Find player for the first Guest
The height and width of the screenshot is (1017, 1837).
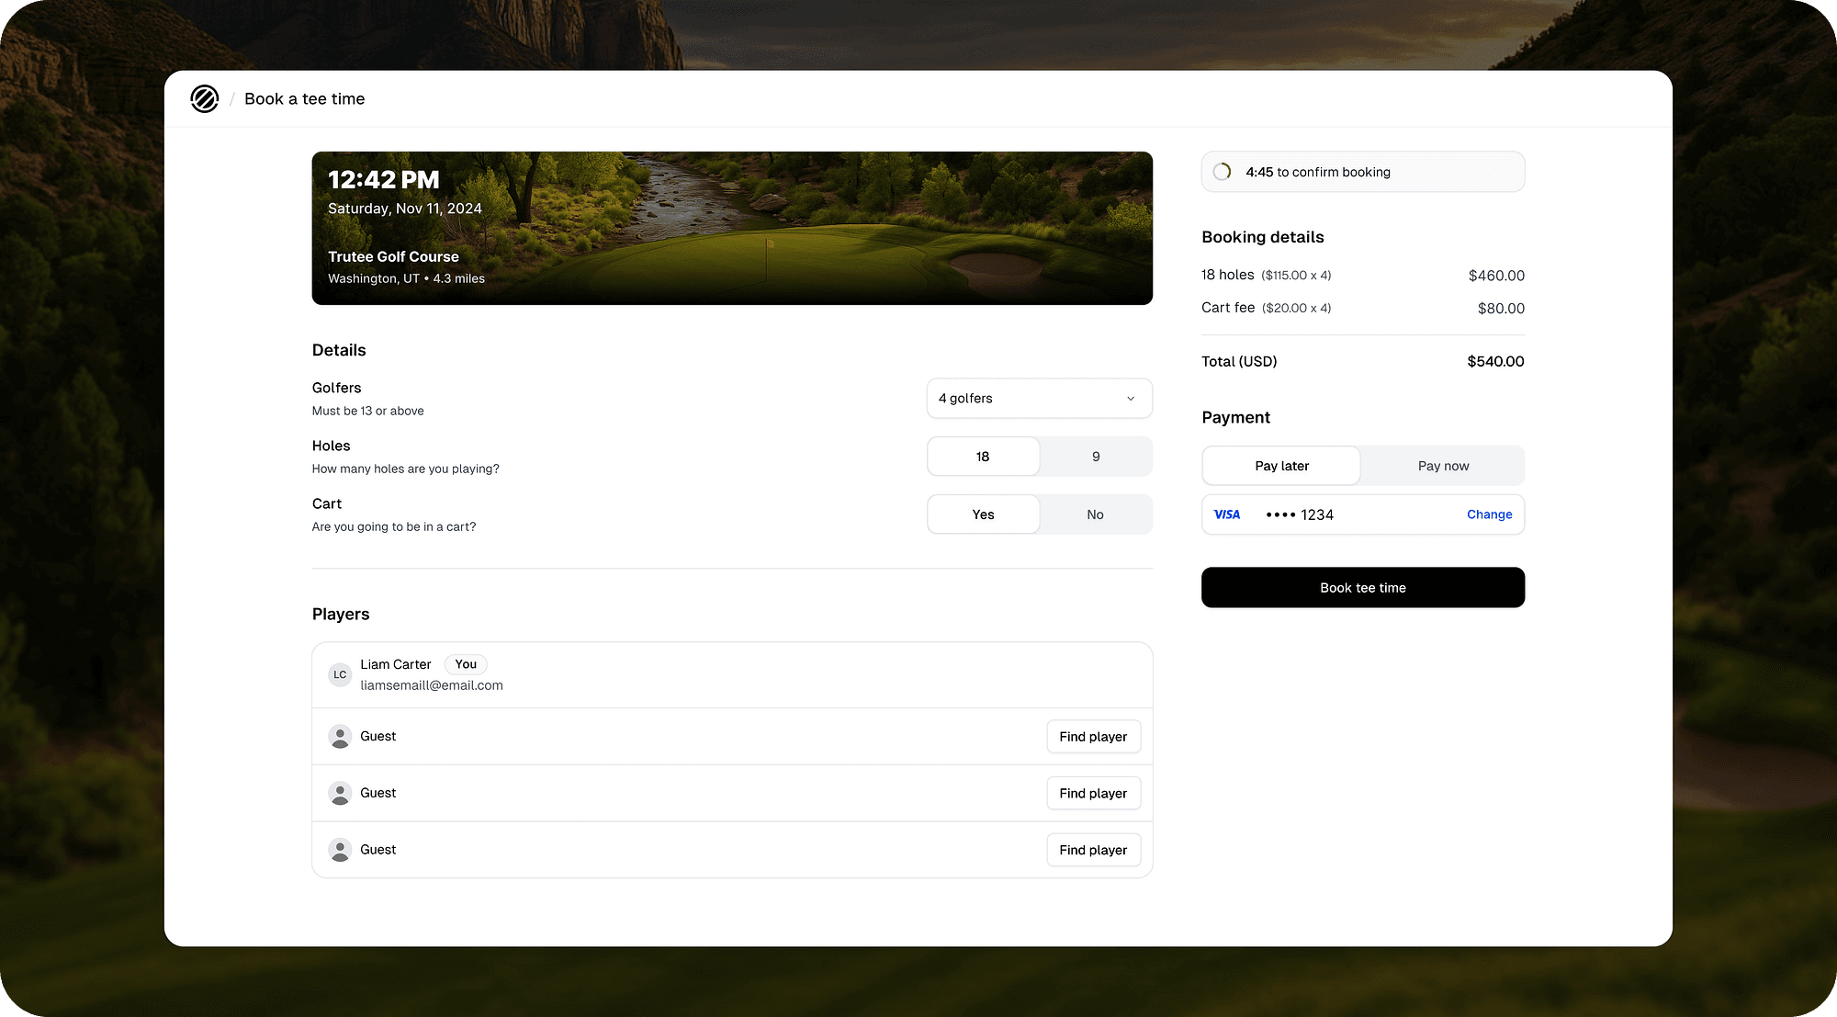point(1093,737)
